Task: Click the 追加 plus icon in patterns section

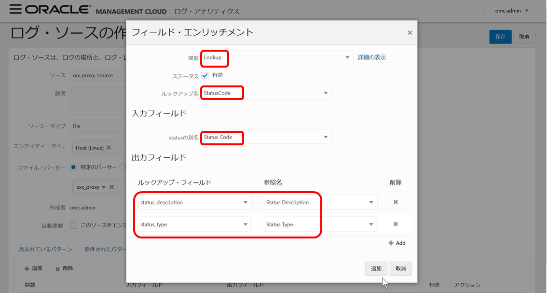Action: 27,268
